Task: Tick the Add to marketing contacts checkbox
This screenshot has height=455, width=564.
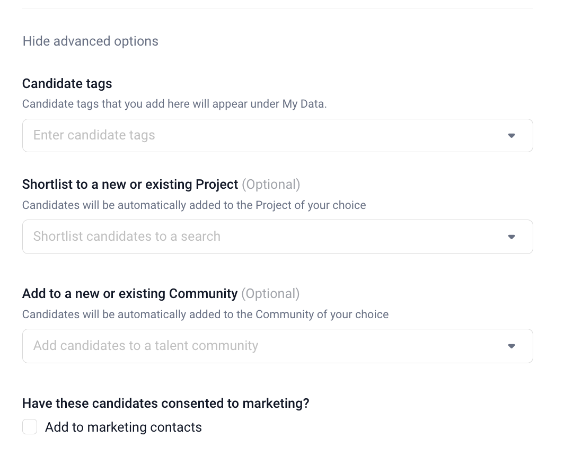Action: coord(30,427)
